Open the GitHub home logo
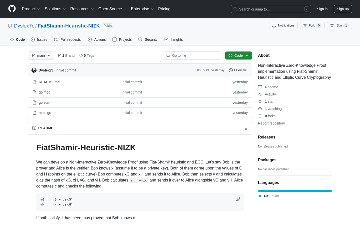This screenshot has height=225, width=360. [x=12, y=9]
